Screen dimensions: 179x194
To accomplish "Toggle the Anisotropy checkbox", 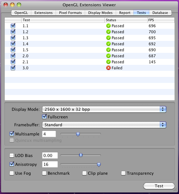I will [x=12, y=164].
